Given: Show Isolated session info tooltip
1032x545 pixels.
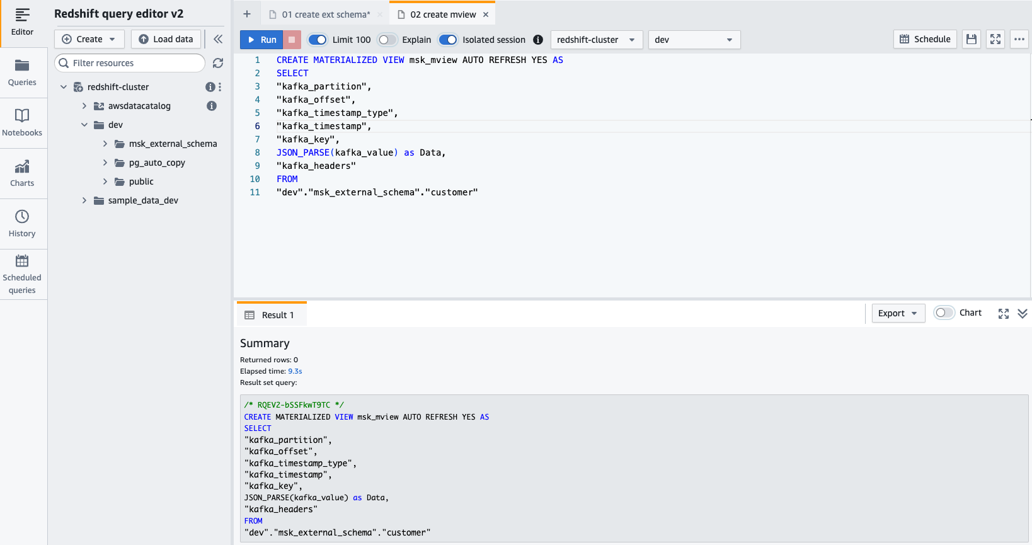Looking at the screenshot, I should click(538, 40).
